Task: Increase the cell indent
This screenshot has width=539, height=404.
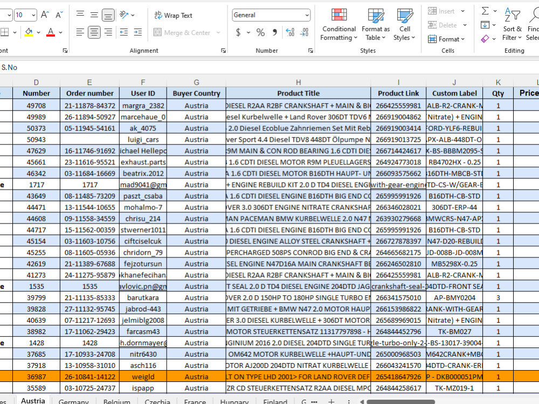Action: (138, 32)
